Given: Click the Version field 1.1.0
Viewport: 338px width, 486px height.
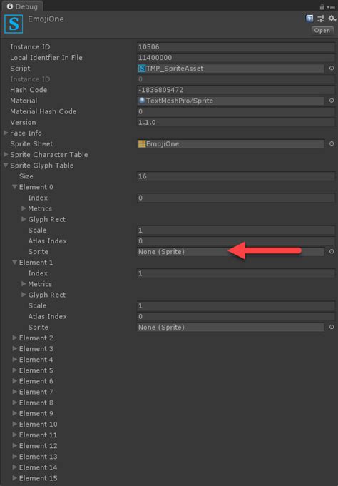Looking at the screenshot, I should (x=236, y=123).
